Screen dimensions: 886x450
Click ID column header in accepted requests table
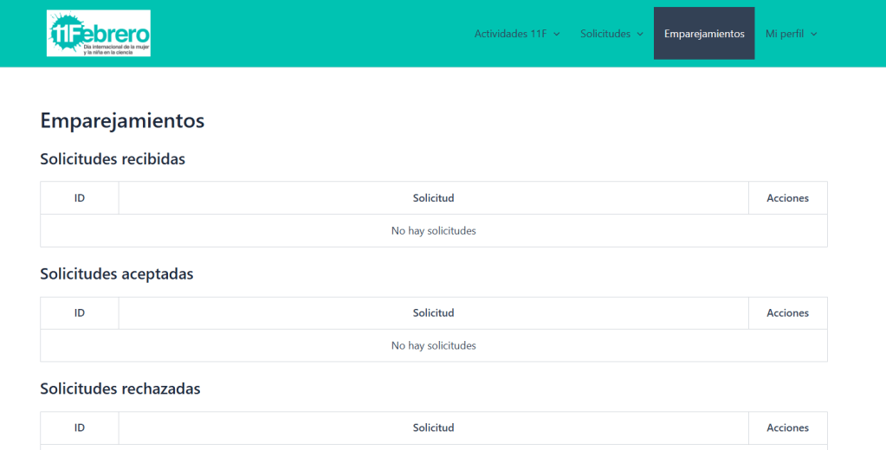point(80,313)
